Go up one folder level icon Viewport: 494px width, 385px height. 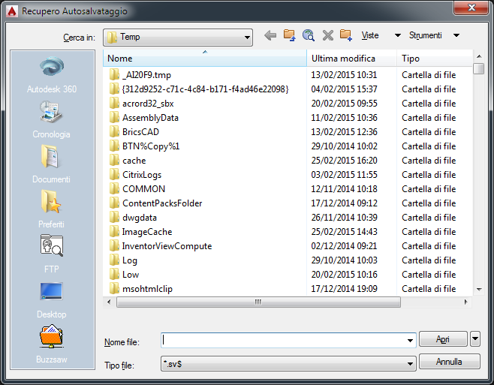point(289,35)
